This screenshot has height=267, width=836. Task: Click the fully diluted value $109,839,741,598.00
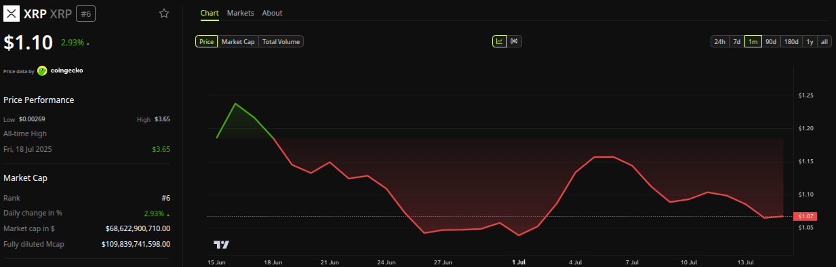click(x=136, y=244)
